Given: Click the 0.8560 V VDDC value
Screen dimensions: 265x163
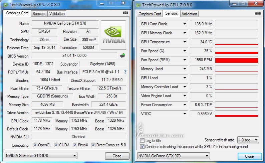Looking at the screenshot, I should pyautogui.click(x=202, y=114).
